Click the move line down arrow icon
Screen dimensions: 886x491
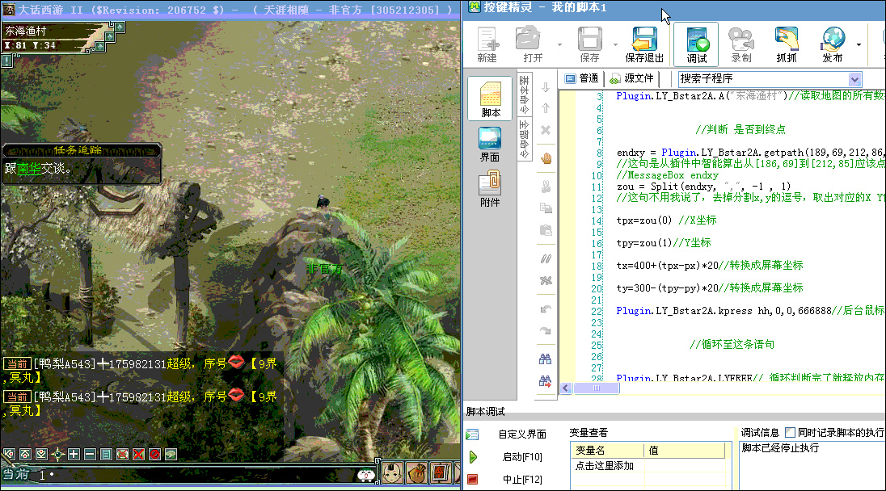pos(546,87)
